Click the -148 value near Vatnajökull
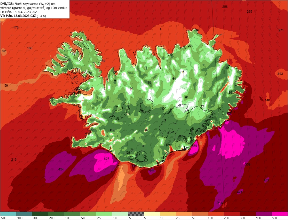This screenshot has height=220, width=288. (x=203, y=131)
